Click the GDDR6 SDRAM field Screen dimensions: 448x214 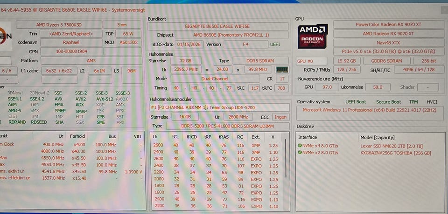click(x=386, y=61)
